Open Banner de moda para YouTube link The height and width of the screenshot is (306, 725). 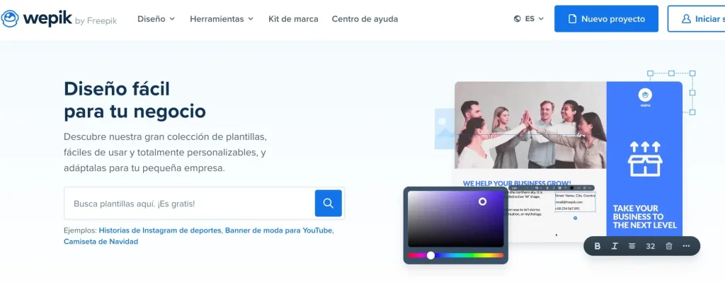click(x=278, y=230)
